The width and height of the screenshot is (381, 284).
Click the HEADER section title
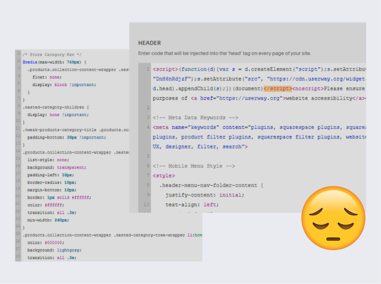pyautogui.click(x=149, y=43)
